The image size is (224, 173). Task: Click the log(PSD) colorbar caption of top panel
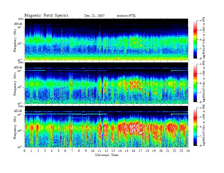click(x=204, y=37)
